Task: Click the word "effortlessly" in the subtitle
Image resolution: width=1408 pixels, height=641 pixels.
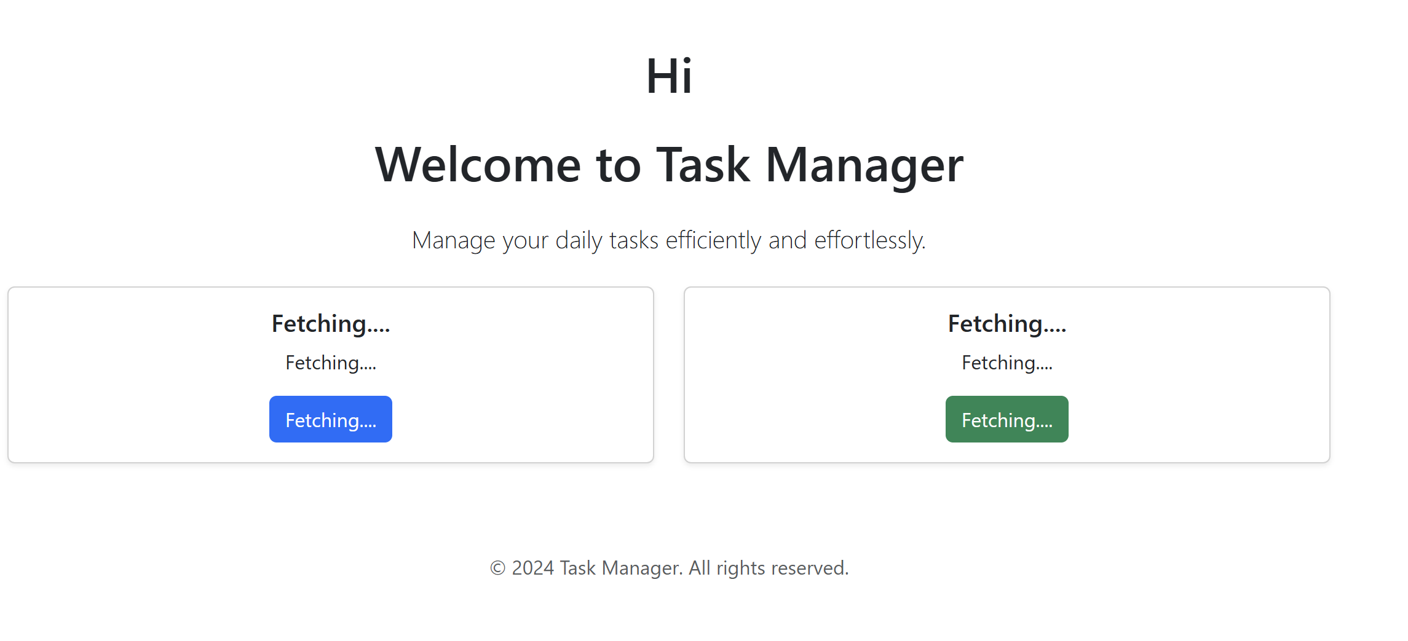Action: [869, 240]
